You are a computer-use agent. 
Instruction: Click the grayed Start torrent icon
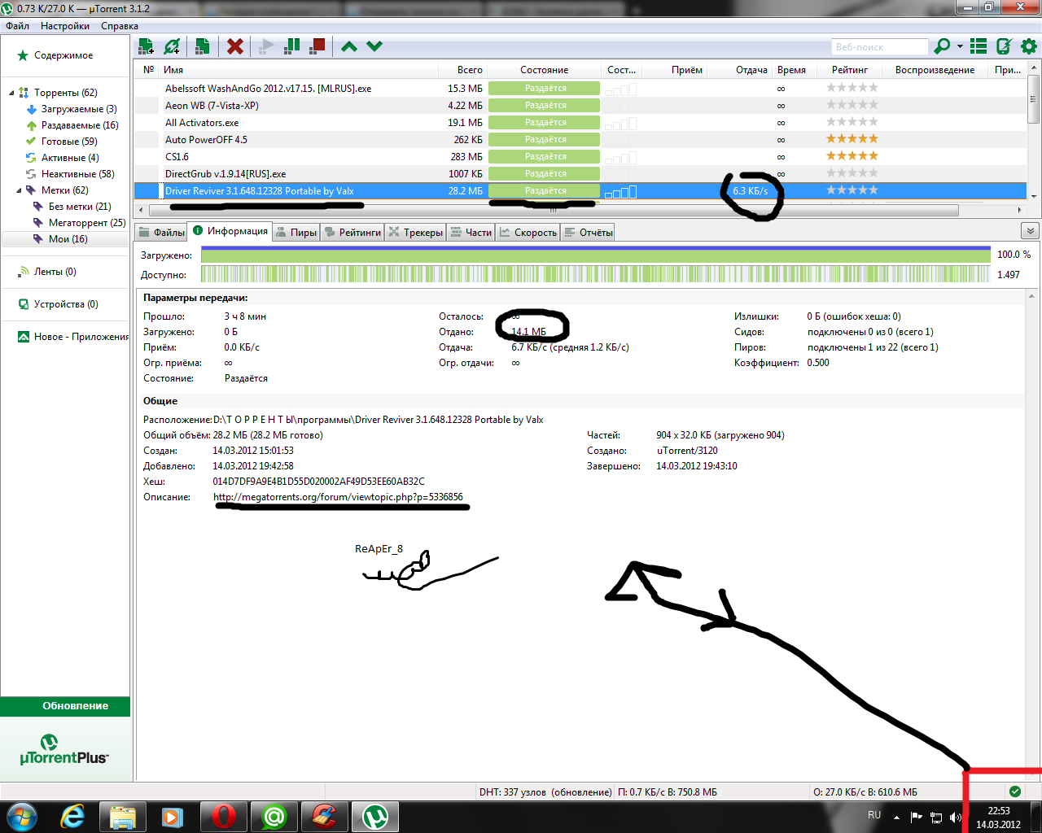pyautogui.click(x=265, y=46)
